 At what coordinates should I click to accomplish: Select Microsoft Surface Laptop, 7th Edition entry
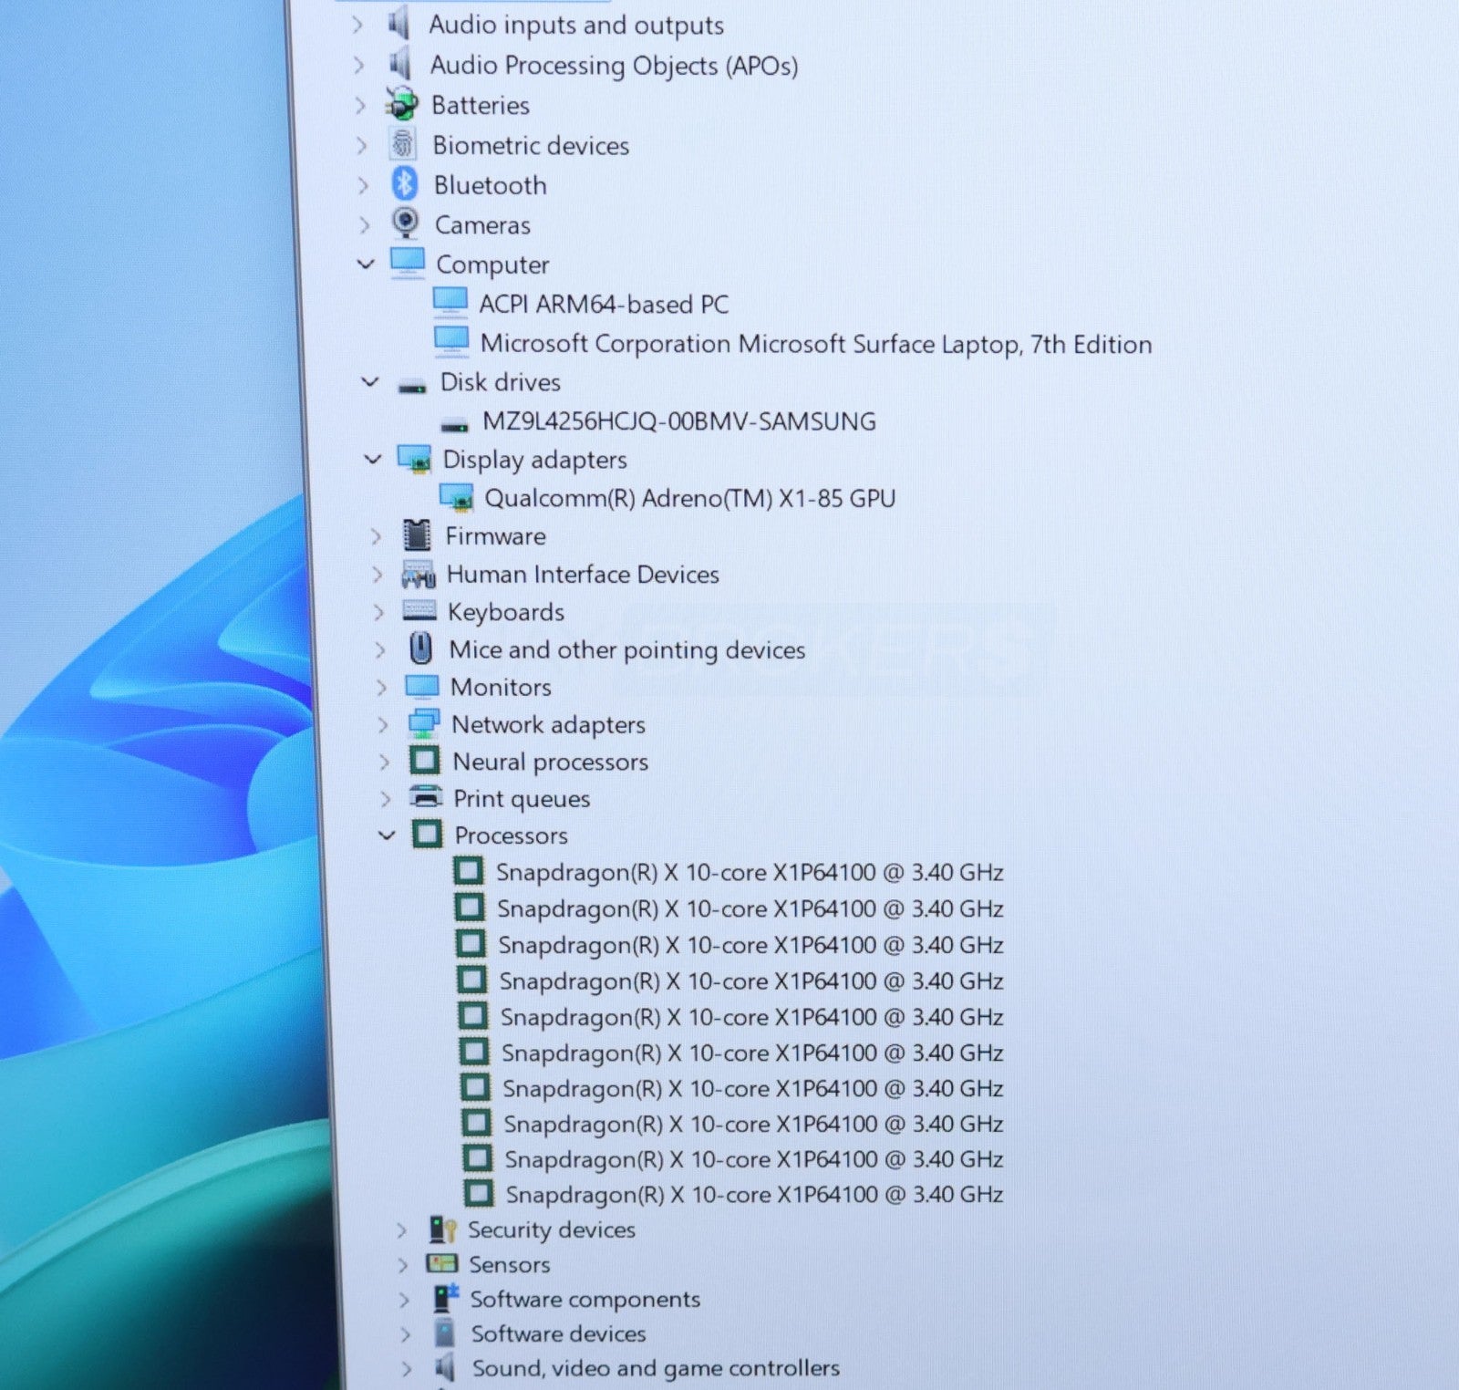pyautogui.click(x=815, y=344)
